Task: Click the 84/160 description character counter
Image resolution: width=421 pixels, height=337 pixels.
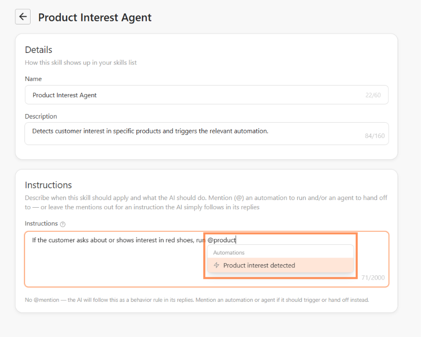Action: click(375, 136)
